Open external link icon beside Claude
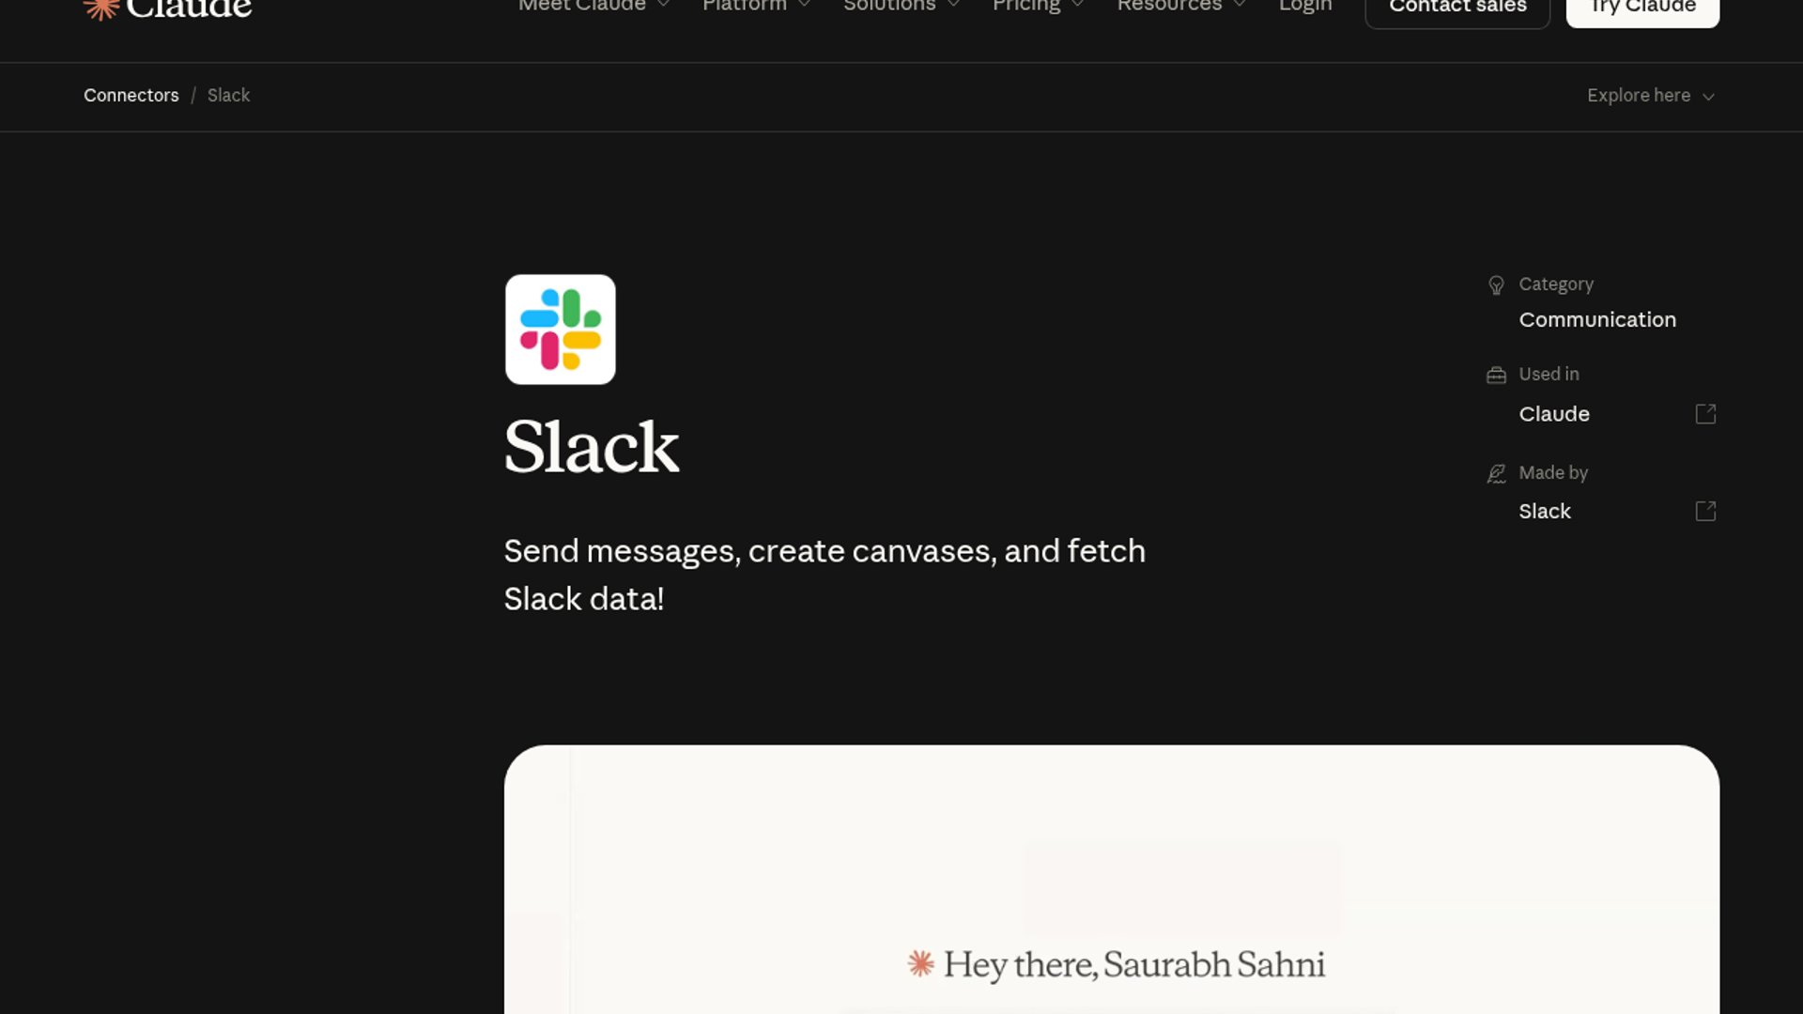 1705,414
